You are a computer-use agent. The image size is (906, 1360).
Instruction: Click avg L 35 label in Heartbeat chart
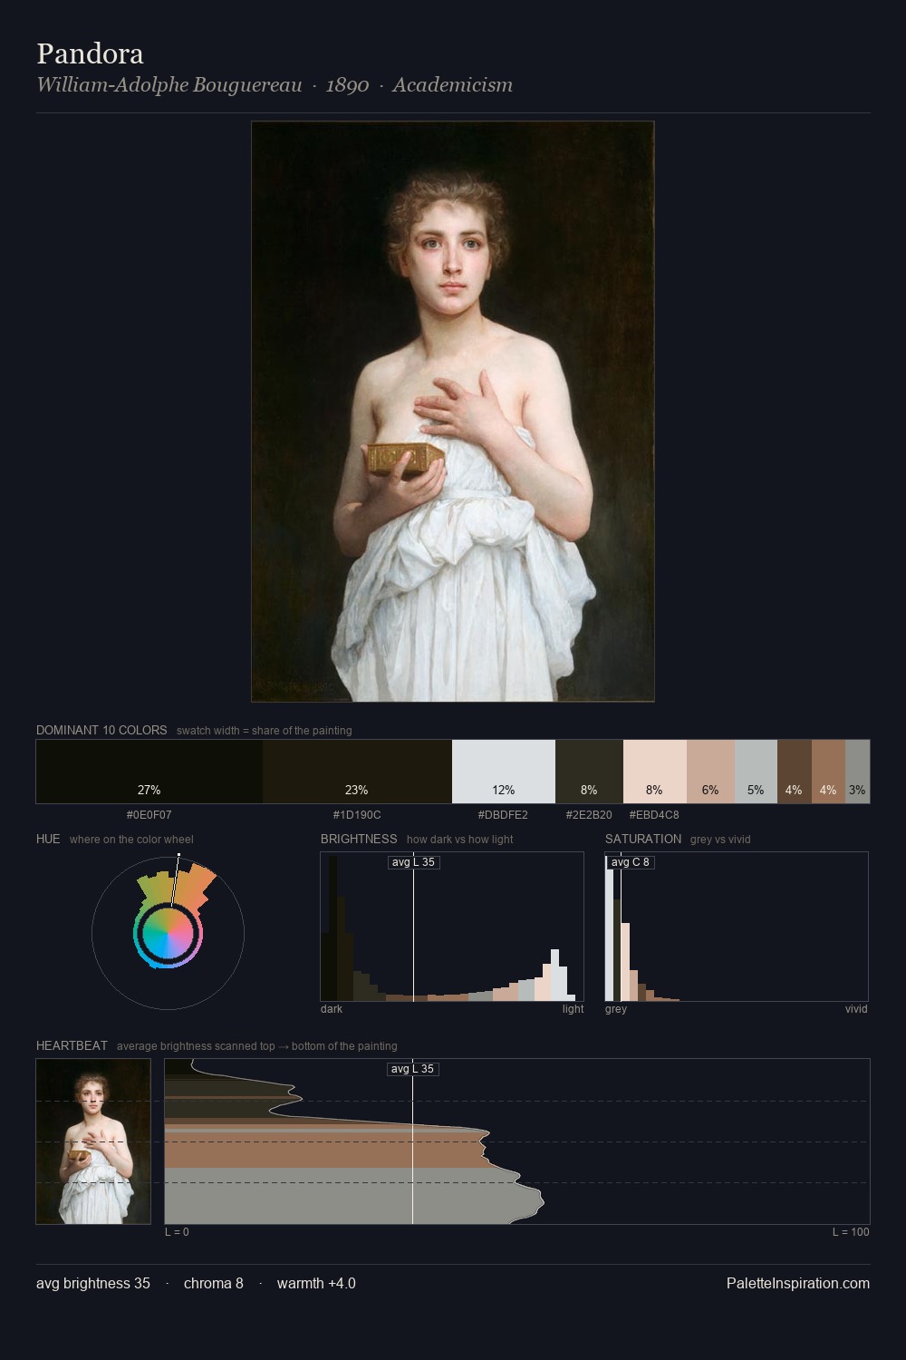[412, 1069]
